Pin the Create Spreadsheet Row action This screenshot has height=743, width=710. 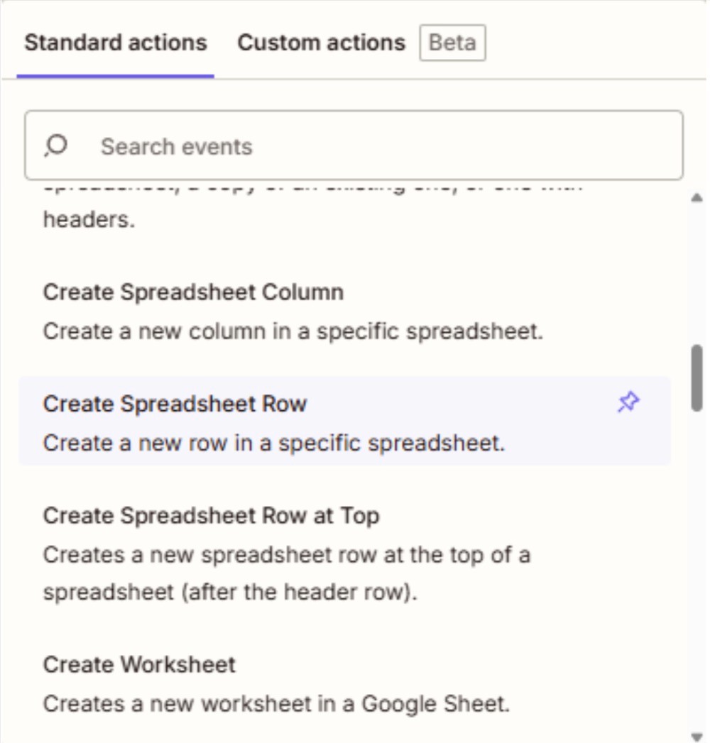628,403
